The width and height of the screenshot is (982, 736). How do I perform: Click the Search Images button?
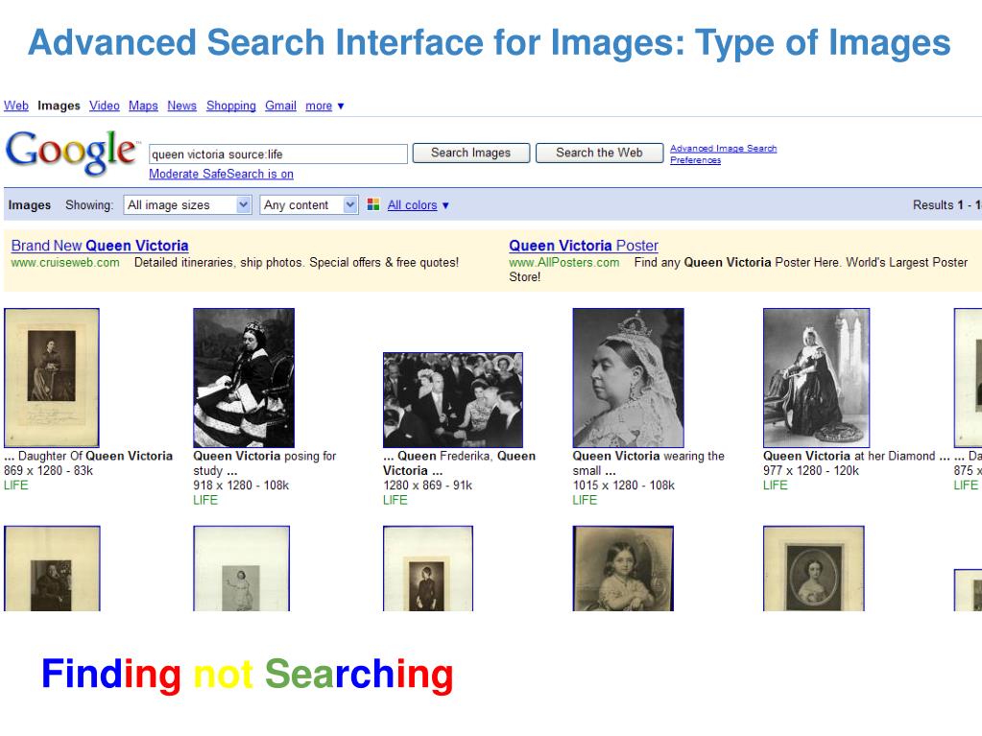[471, 153]
